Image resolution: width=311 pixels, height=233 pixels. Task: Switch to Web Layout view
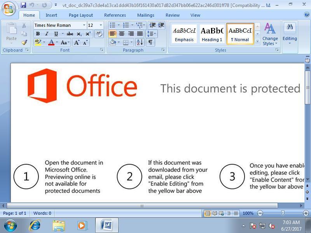(222, 213)
